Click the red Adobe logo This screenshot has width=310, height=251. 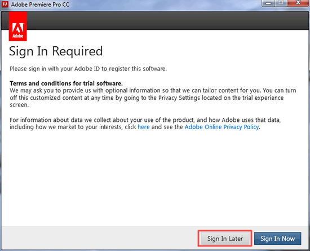(18, 27)
